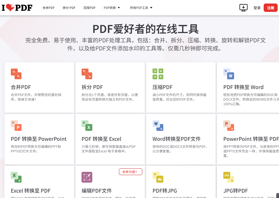Click the heading PDF爱好者的在线工具
Viewport: 279px width, 198px height.
146,29
